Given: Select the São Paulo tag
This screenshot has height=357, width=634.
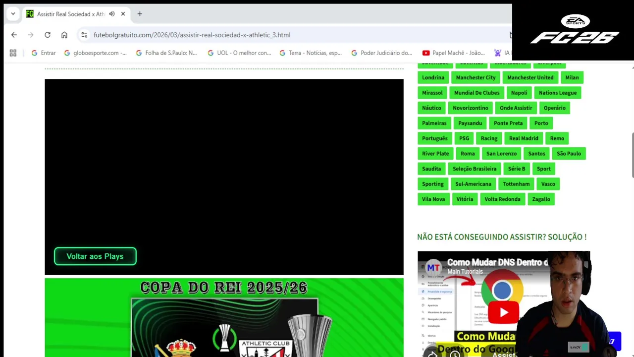Looking at the screenshot, I should point(569,154).
